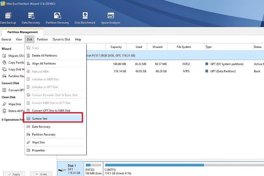Select Align All Partitions in the menu

pos(44,64)
